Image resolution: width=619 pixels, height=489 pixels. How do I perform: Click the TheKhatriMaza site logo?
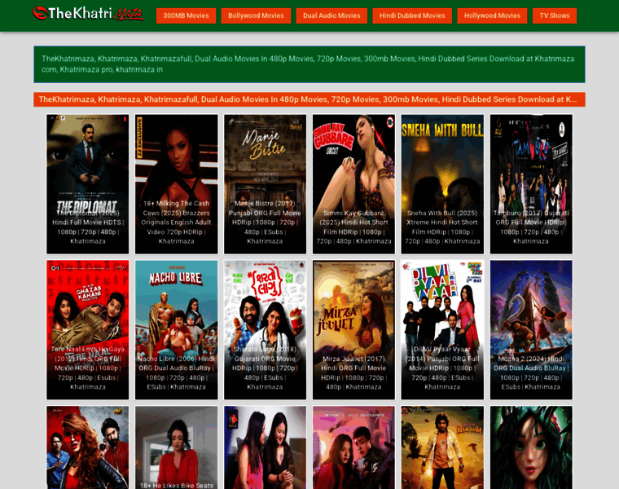pyautogui.click(x=88, y=14)
